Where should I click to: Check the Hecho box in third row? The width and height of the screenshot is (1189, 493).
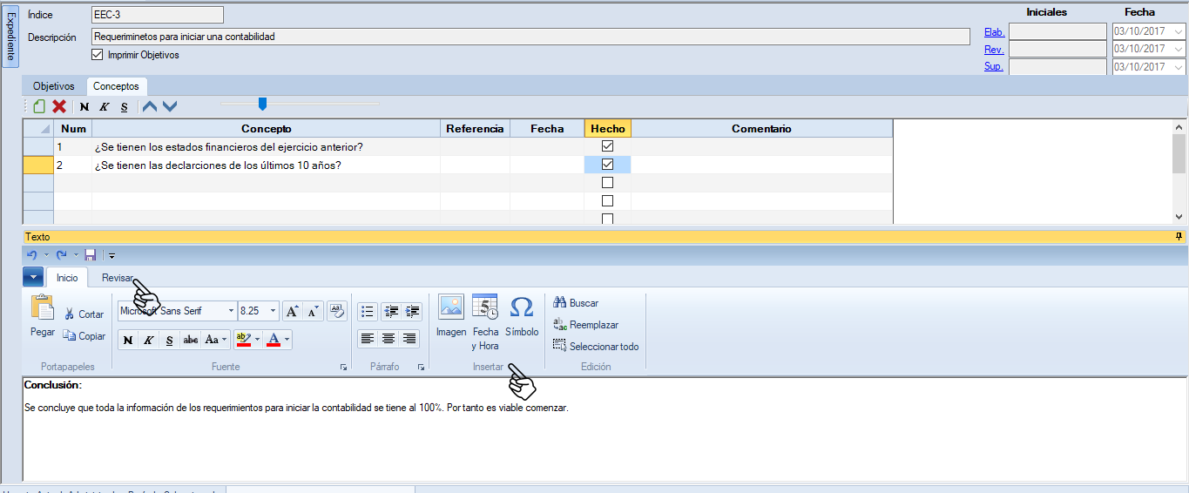(x=608, y=183)
